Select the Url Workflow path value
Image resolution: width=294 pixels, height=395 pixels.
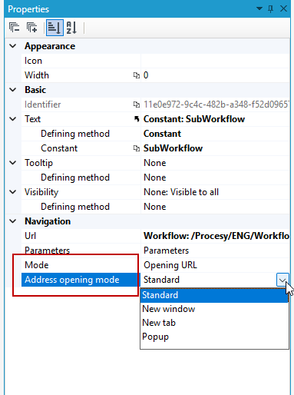(215, 236)
